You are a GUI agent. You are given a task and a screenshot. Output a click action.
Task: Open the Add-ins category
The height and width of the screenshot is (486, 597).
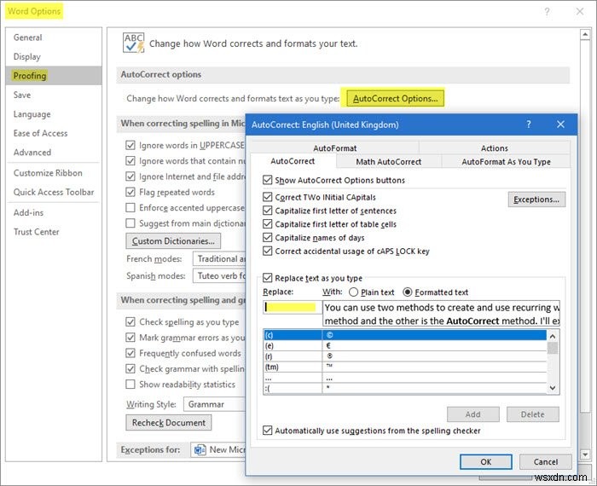click(x=54, y=212)
